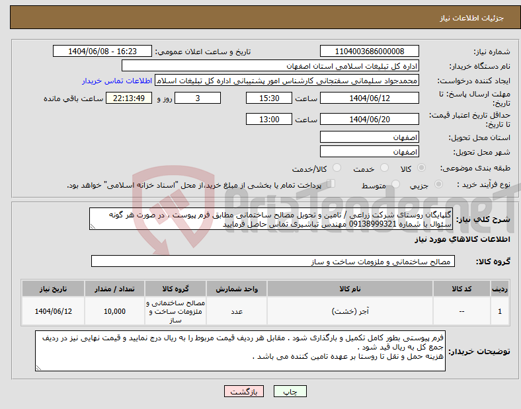Click the چاپ print button
This screenshot has width=521, height=409.
[290, 392]
